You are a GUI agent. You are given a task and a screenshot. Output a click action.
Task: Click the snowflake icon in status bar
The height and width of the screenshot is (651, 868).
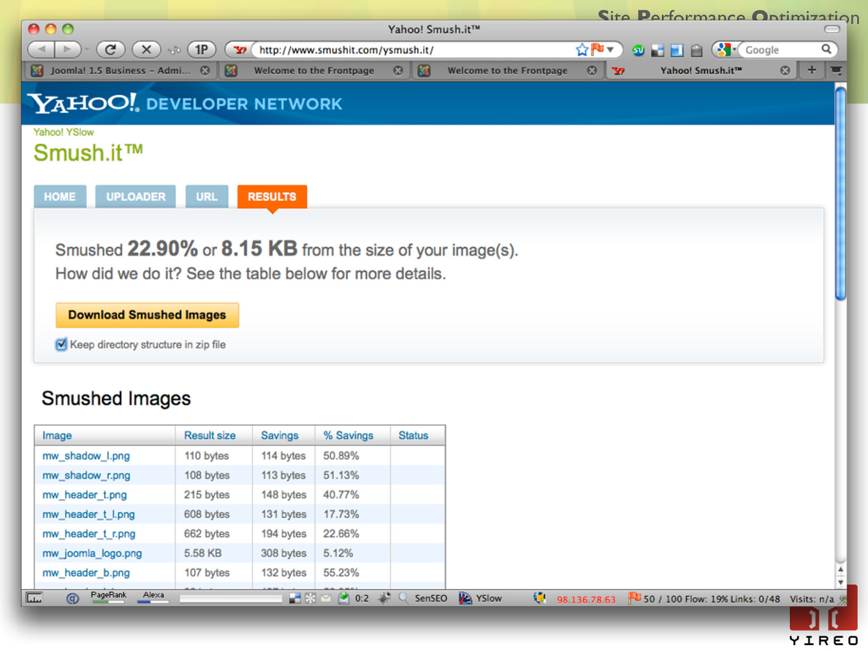coord(310,598)
